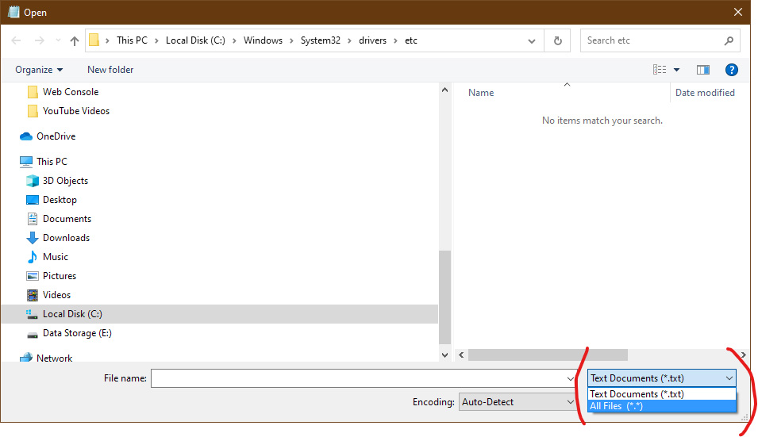Click the navigation pane vertical scrollbar thumb
This screenshot has height=437, width=758.
tap(444, 297)
